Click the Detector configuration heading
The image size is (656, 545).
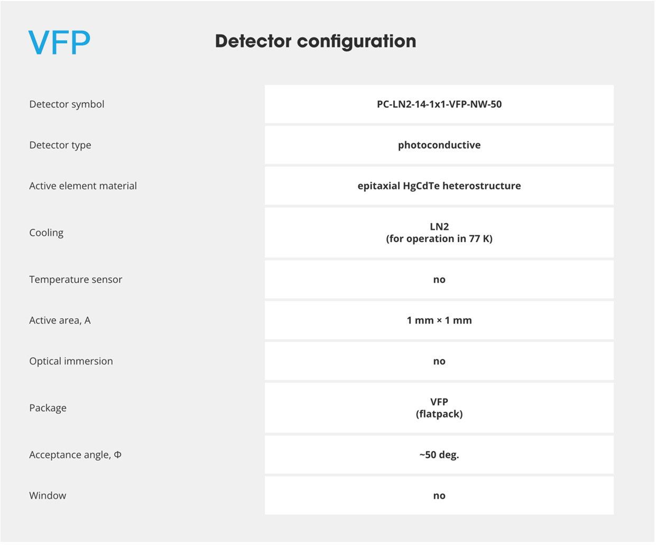click(x=316, y=41)
